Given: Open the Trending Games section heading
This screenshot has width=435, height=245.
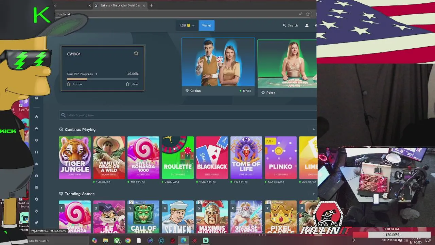Looking at the screenshot, I should tap(80, 194).
